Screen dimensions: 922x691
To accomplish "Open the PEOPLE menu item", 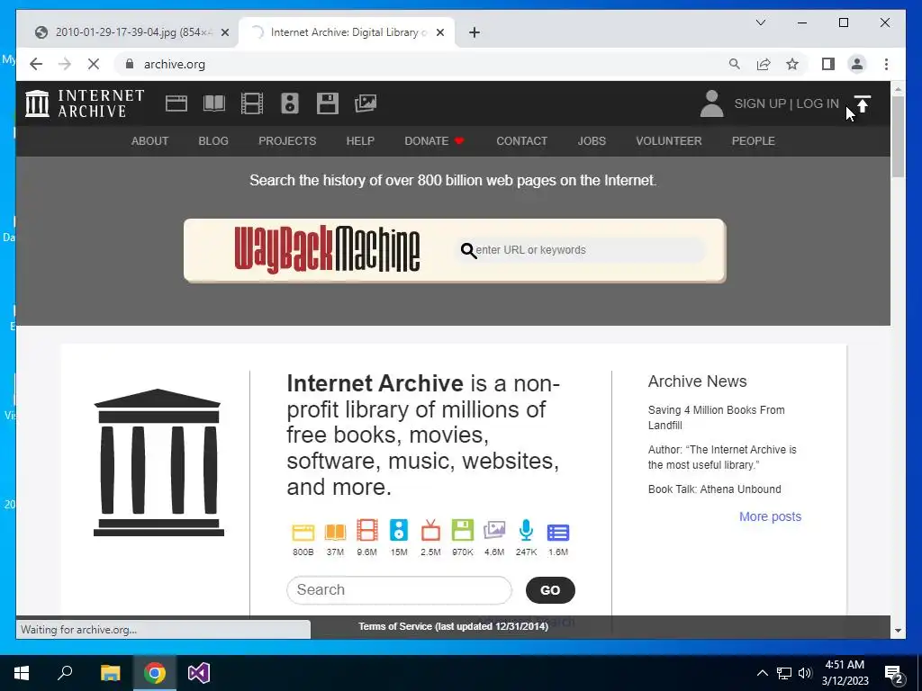I will 754,141.
